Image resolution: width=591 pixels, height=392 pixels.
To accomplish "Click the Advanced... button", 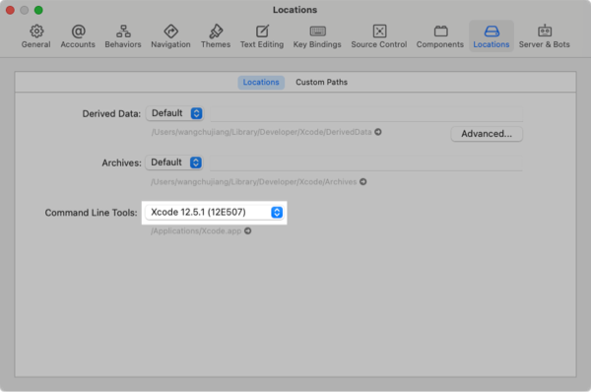I will pyautogui.click(x=487, y=134).
